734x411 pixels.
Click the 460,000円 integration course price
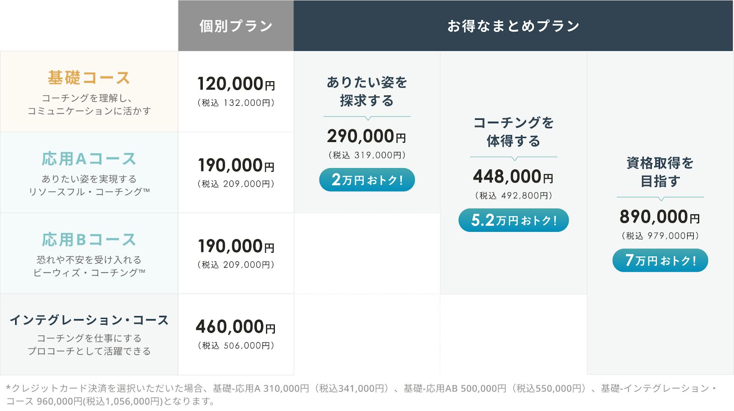(x=236, y=327)
